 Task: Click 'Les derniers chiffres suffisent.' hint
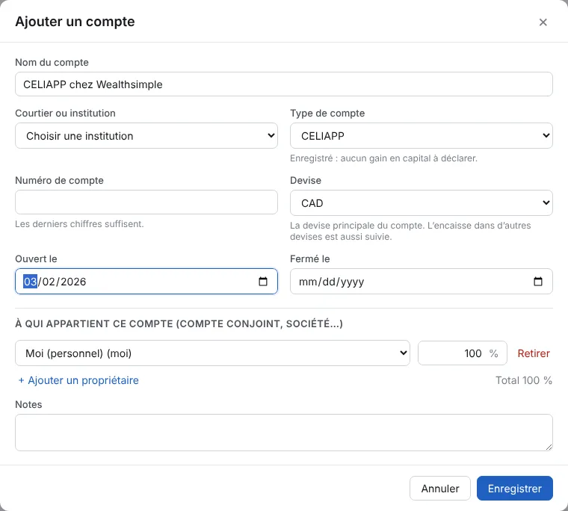click(x=79, y=224)
